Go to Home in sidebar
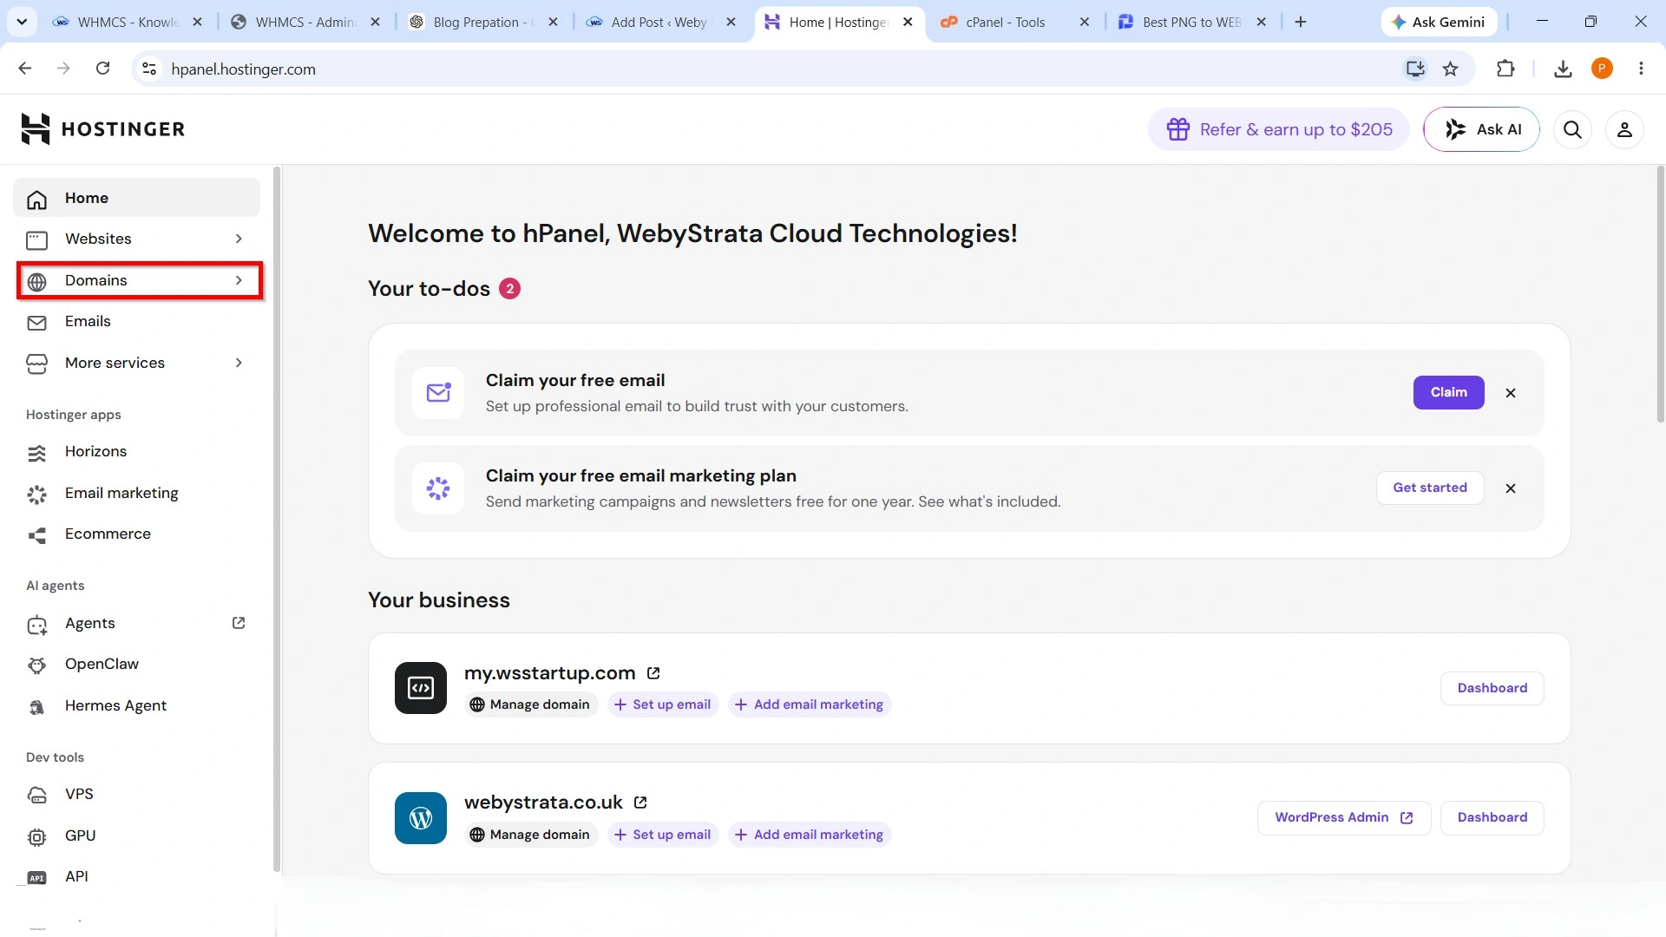Screen dimensions: 1666x937 point(137,198)
